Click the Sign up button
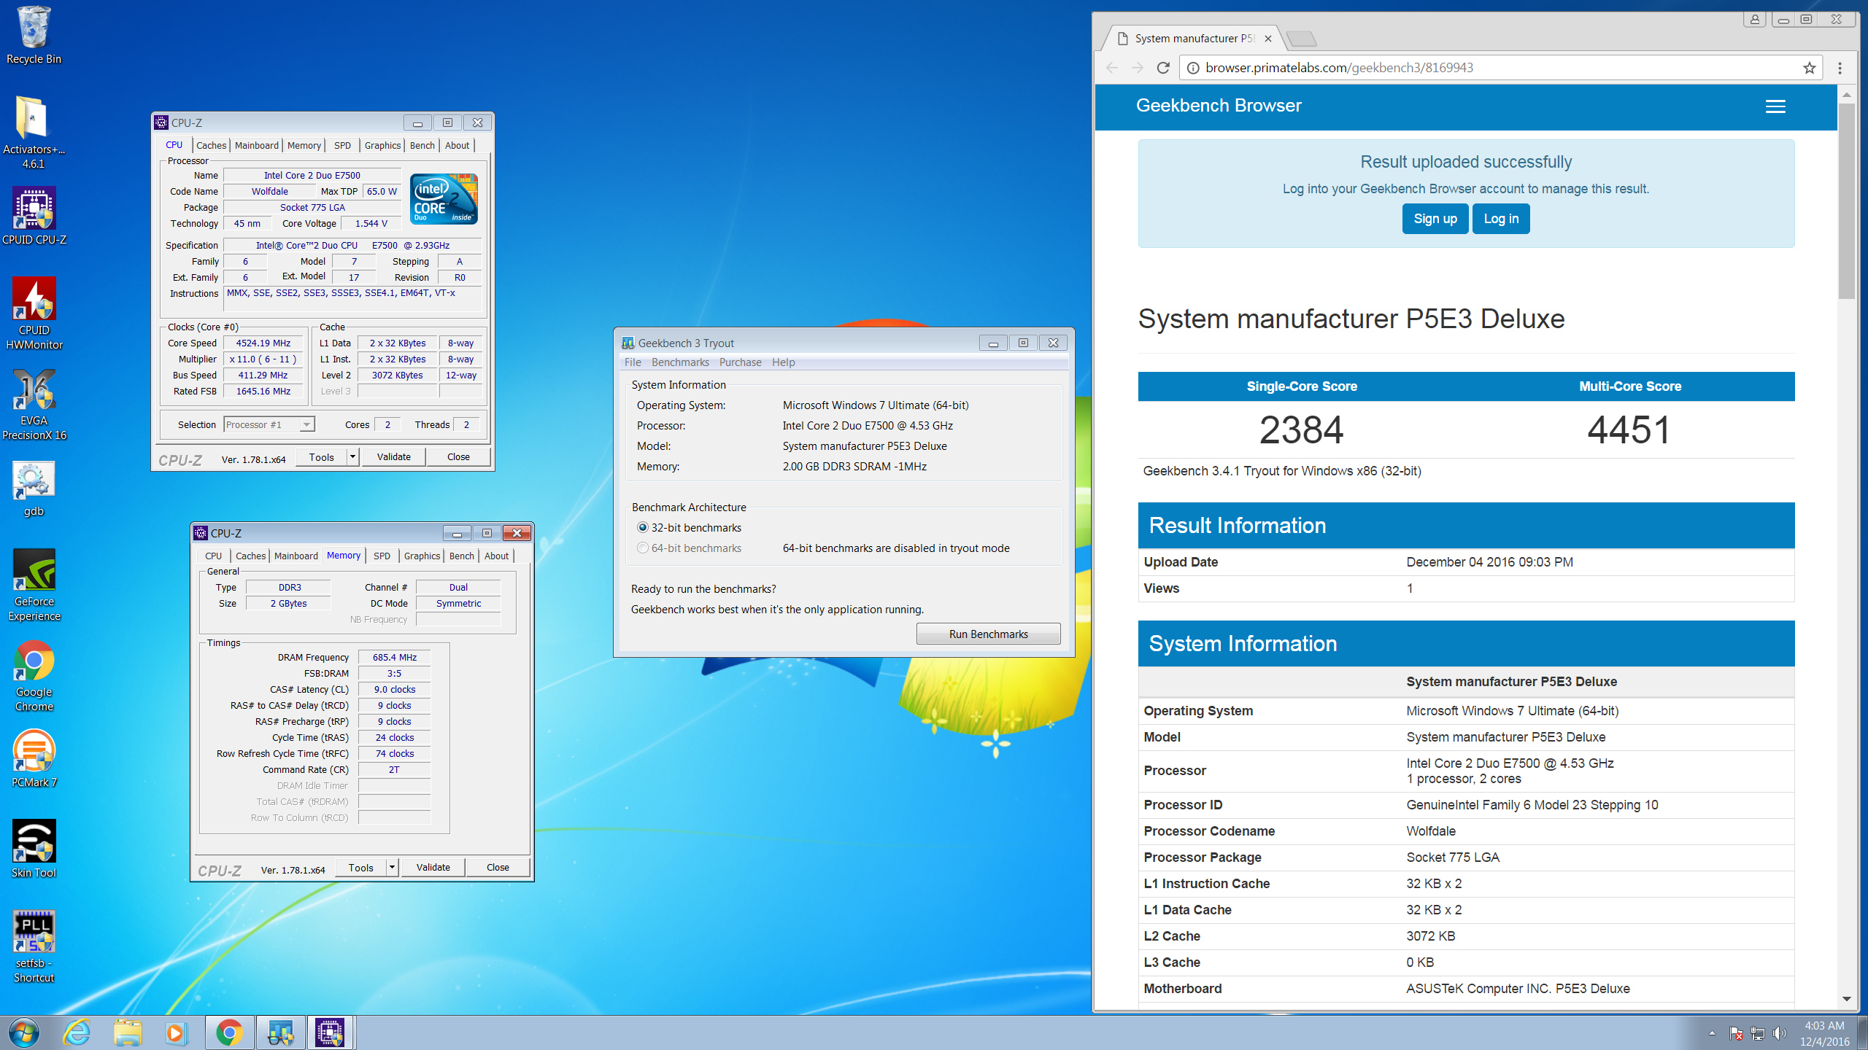 click(x=1435, y=219)
